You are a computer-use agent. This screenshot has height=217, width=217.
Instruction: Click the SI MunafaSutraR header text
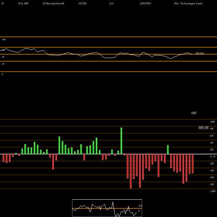(53, 3)
